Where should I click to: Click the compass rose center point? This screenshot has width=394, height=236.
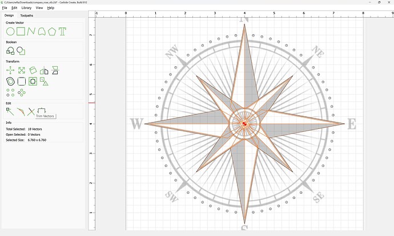[244, 124]
